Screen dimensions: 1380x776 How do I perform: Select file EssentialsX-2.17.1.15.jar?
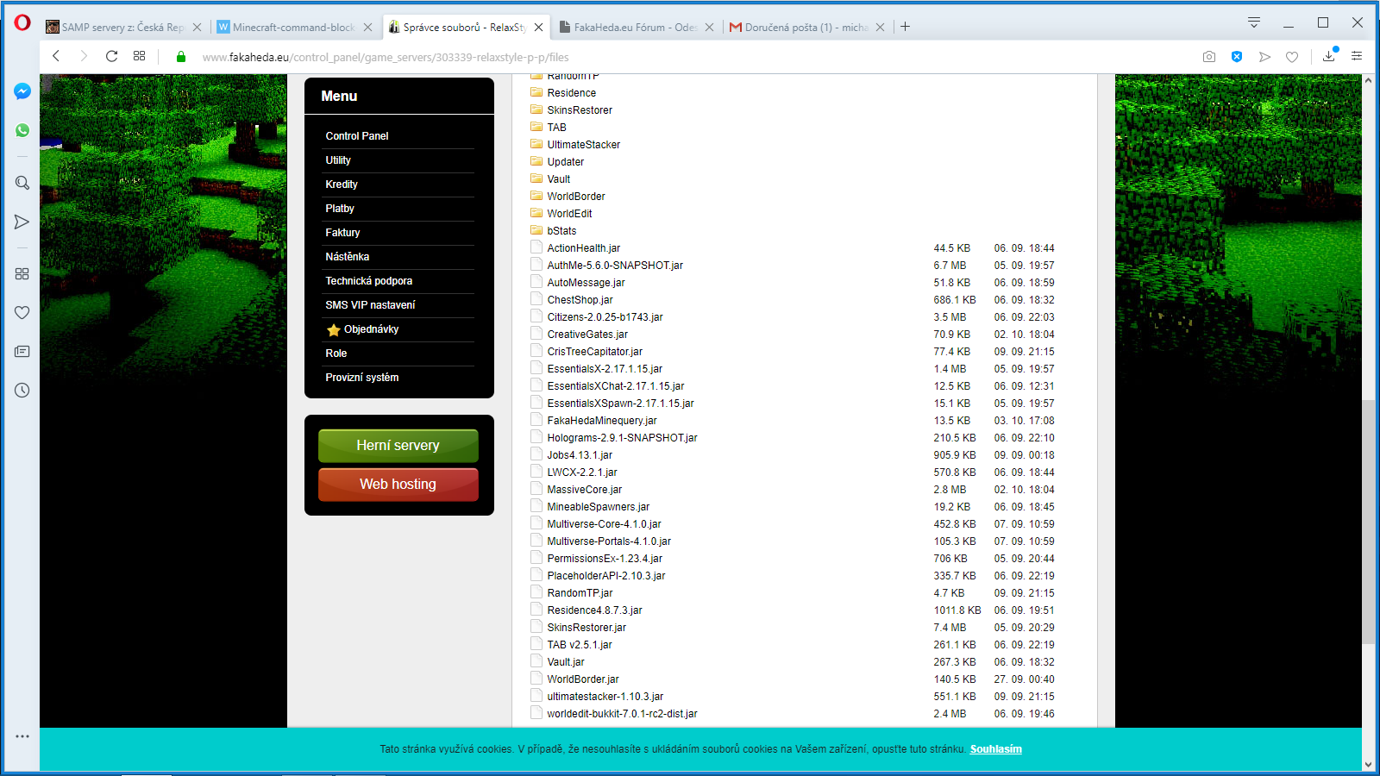(605, 369)
